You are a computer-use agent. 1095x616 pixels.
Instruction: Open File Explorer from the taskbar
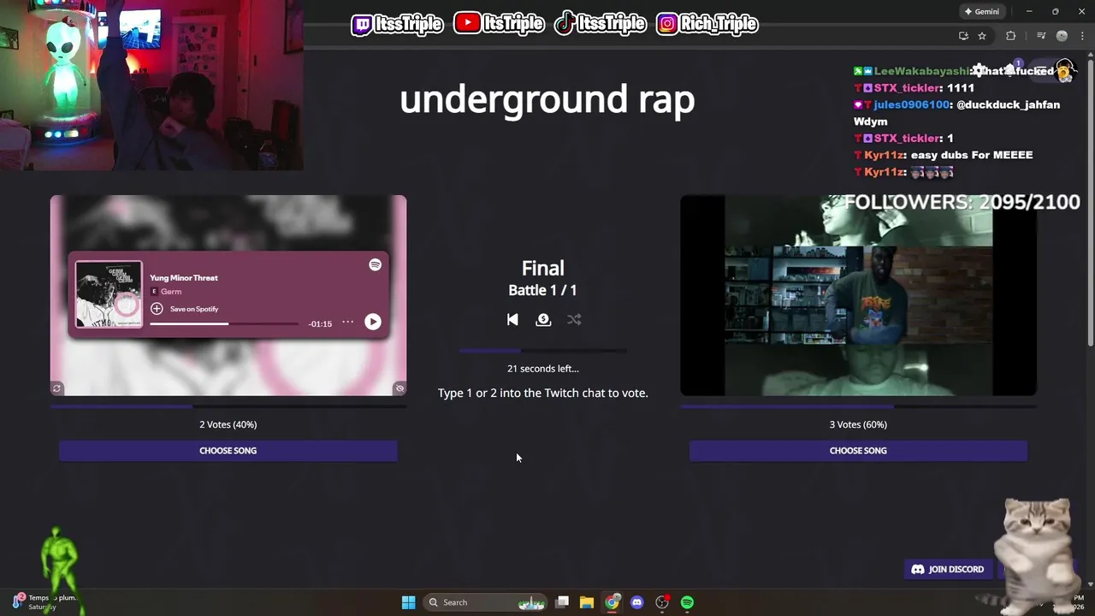[587, 602]
